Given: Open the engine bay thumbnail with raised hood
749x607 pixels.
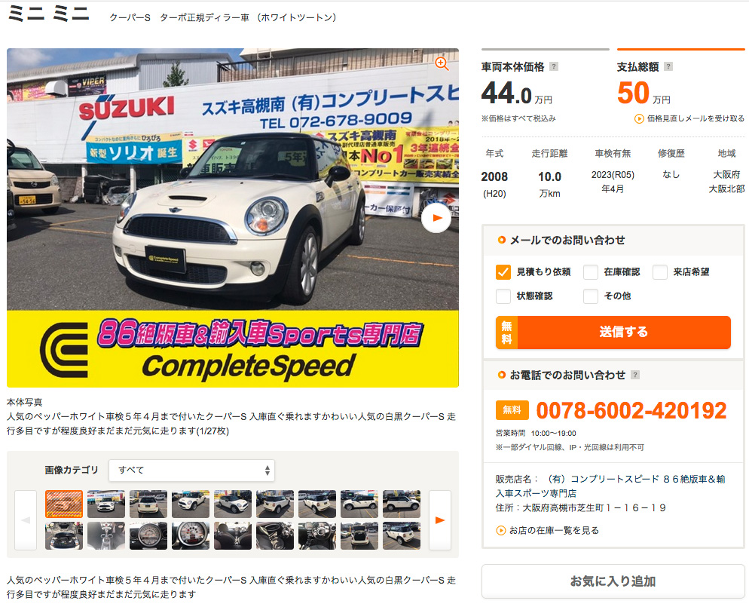Looking at the screenshot, I should tap(64, 535).
